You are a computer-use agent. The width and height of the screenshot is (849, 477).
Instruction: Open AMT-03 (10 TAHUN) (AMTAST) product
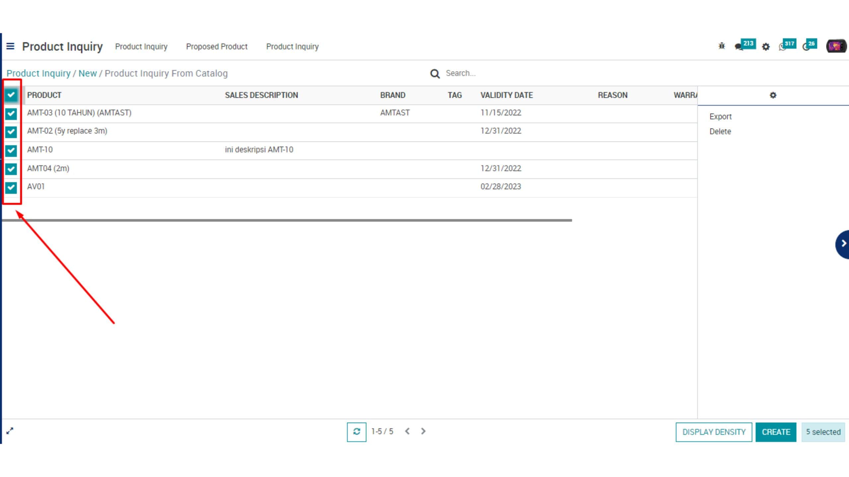pyautogui.click(x=79, y=113)
